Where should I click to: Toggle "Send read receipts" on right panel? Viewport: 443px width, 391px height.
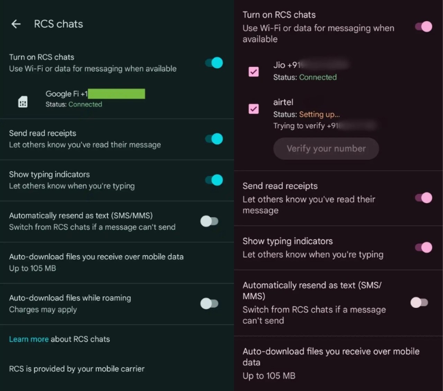coord(424,198)
